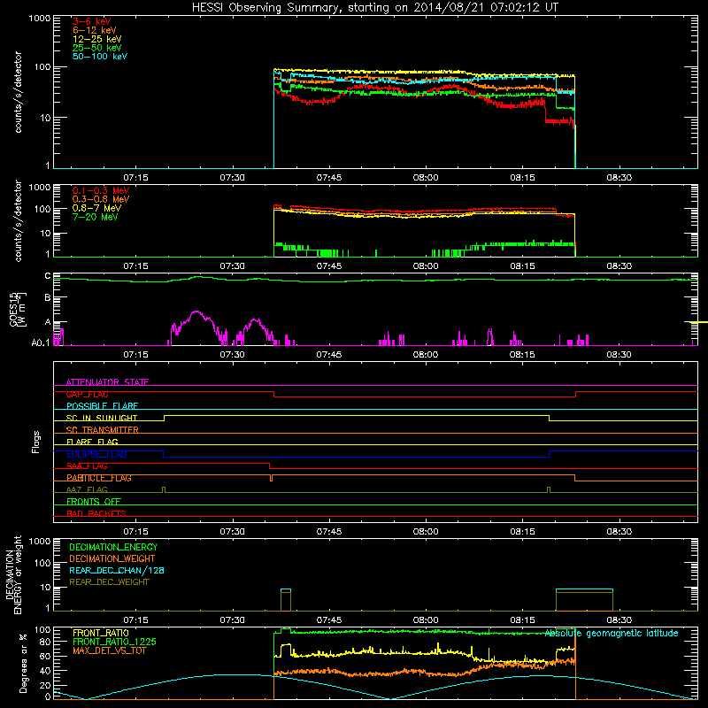Viewport: 708px width, 708px height.
Task: Click the HESSI Observing Summary title
Action: 374,8
